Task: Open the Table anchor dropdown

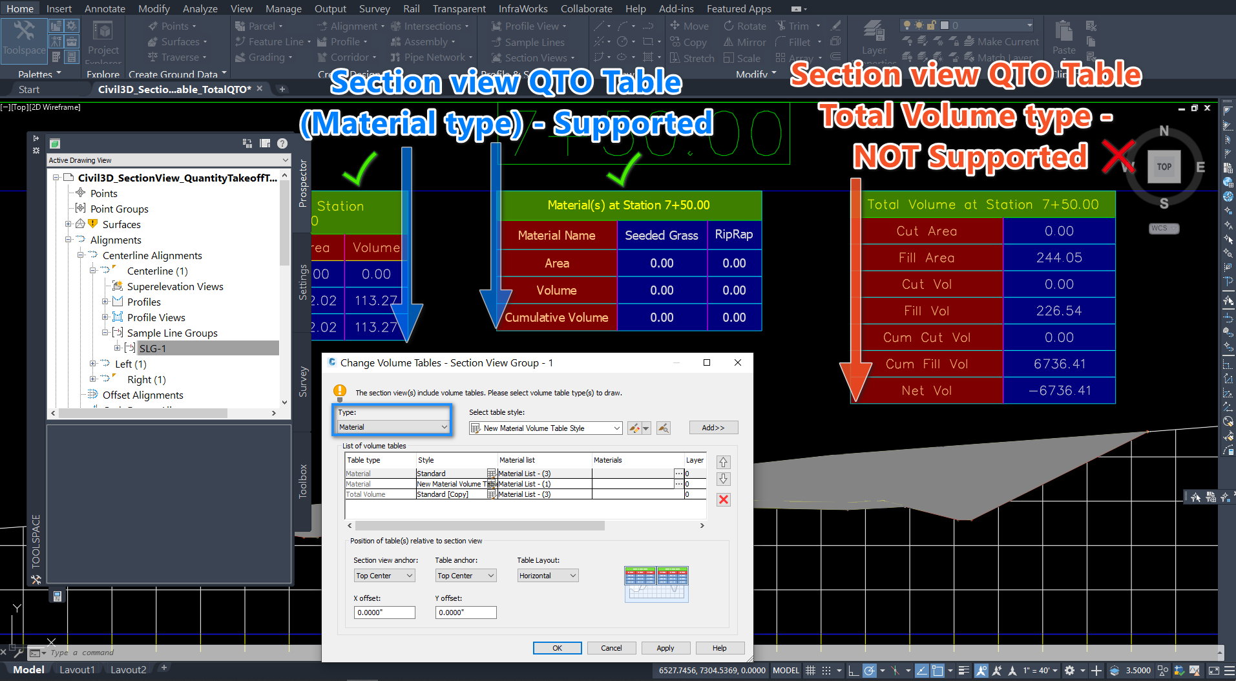Action: 466,576
